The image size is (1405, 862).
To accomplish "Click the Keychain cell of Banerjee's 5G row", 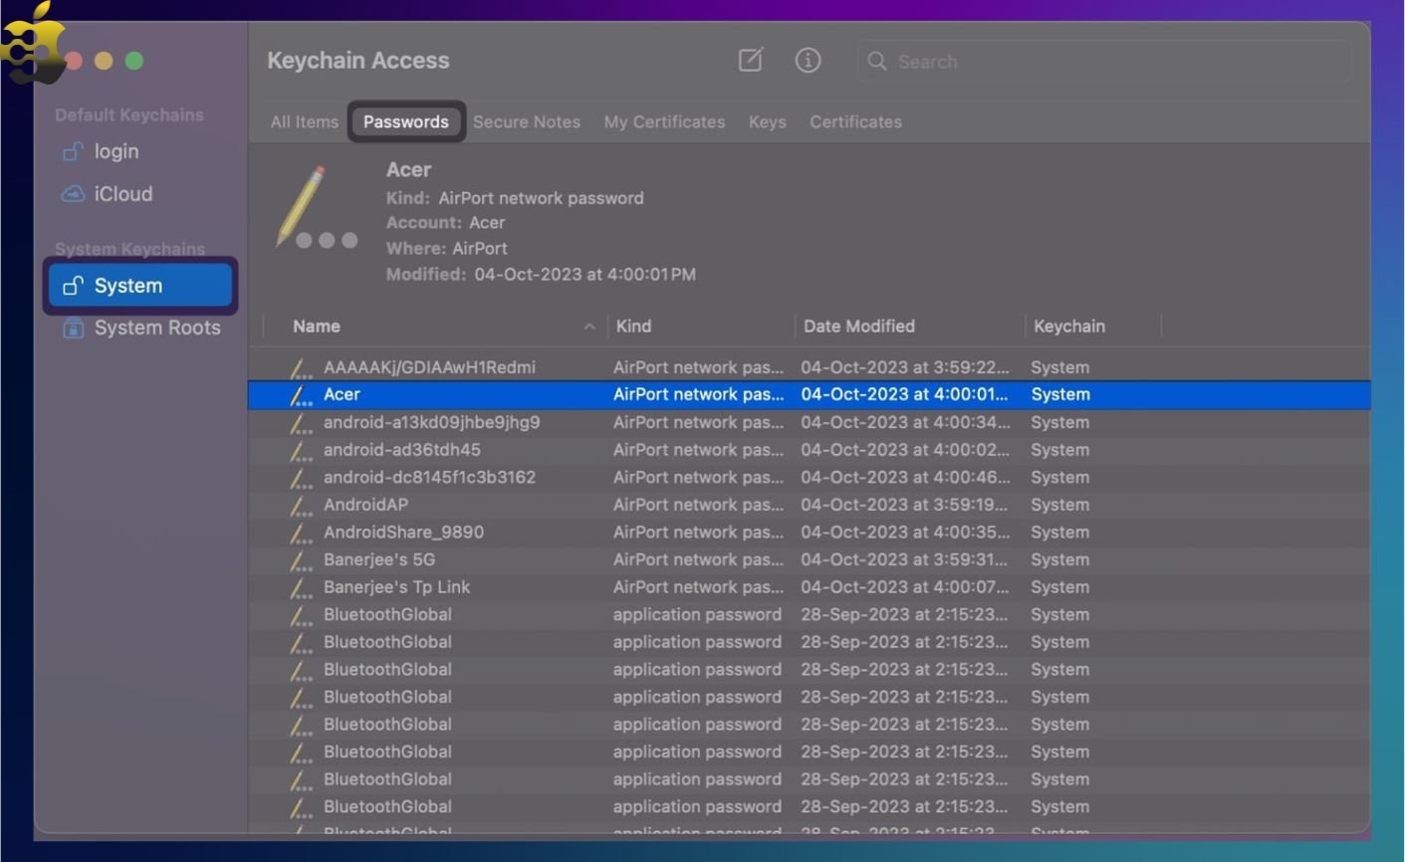I will coord(1060,559).
